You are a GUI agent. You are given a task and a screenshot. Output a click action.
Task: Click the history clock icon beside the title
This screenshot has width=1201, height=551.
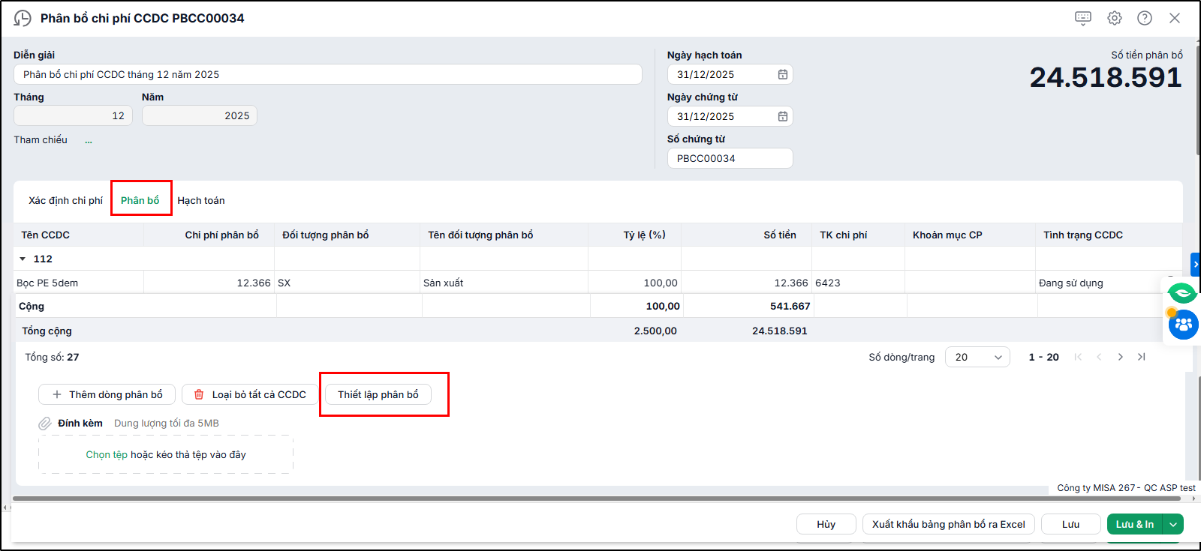click(x=23, y=18)
